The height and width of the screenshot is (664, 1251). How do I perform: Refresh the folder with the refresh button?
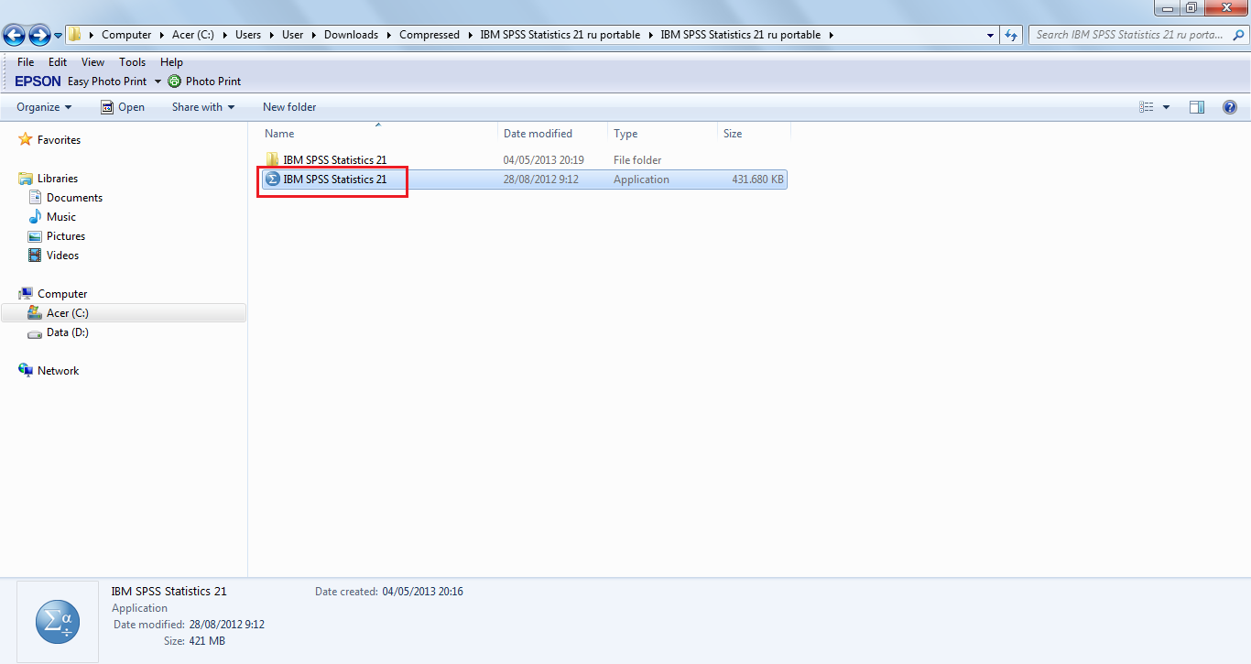click(1011, 35)
